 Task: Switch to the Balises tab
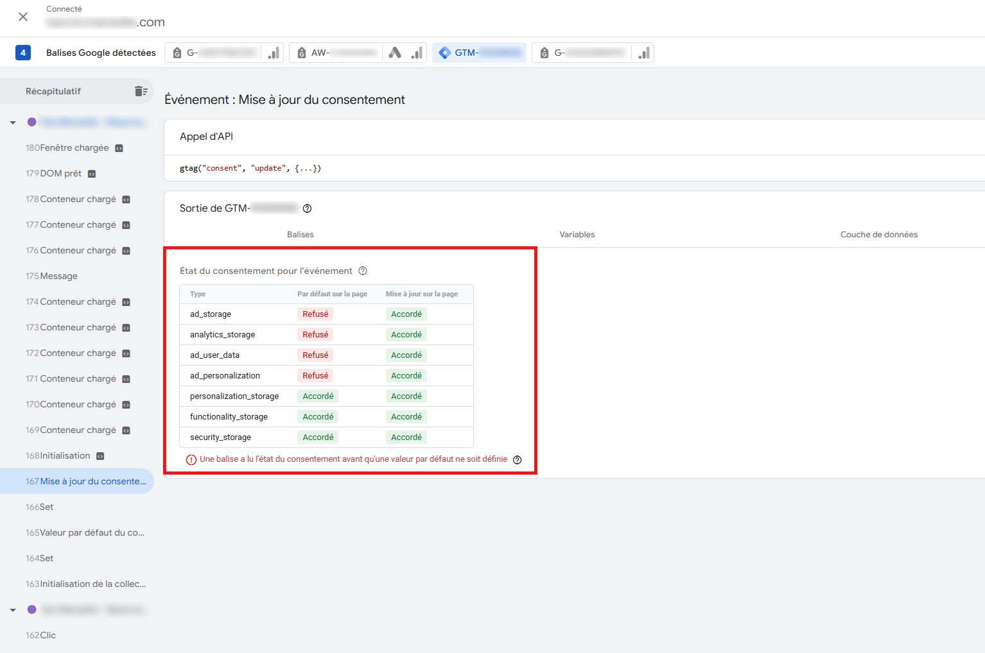[300, 235]
